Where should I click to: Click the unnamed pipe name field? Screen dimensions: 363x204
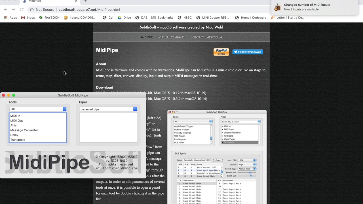coord(106,109)
